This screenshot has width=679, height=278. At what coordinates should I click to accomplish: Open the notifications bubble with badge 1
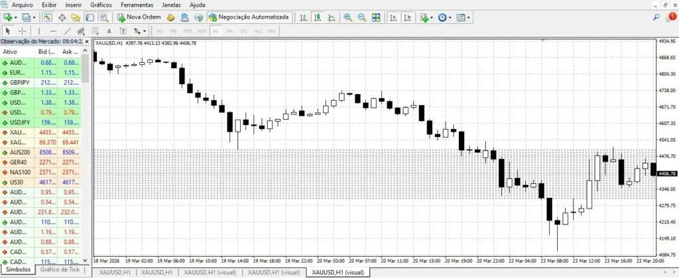point(670,17)
